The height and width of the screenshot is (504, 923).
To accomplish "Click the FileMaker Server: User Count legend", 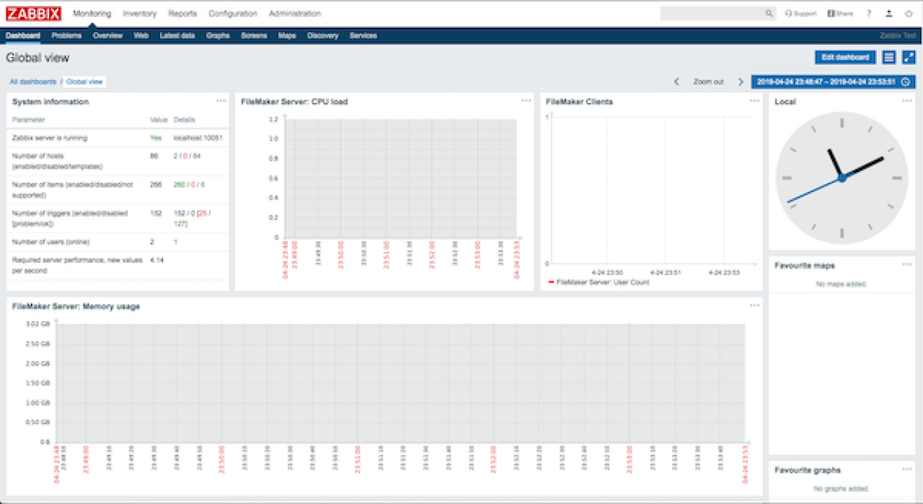I will 599,282.
